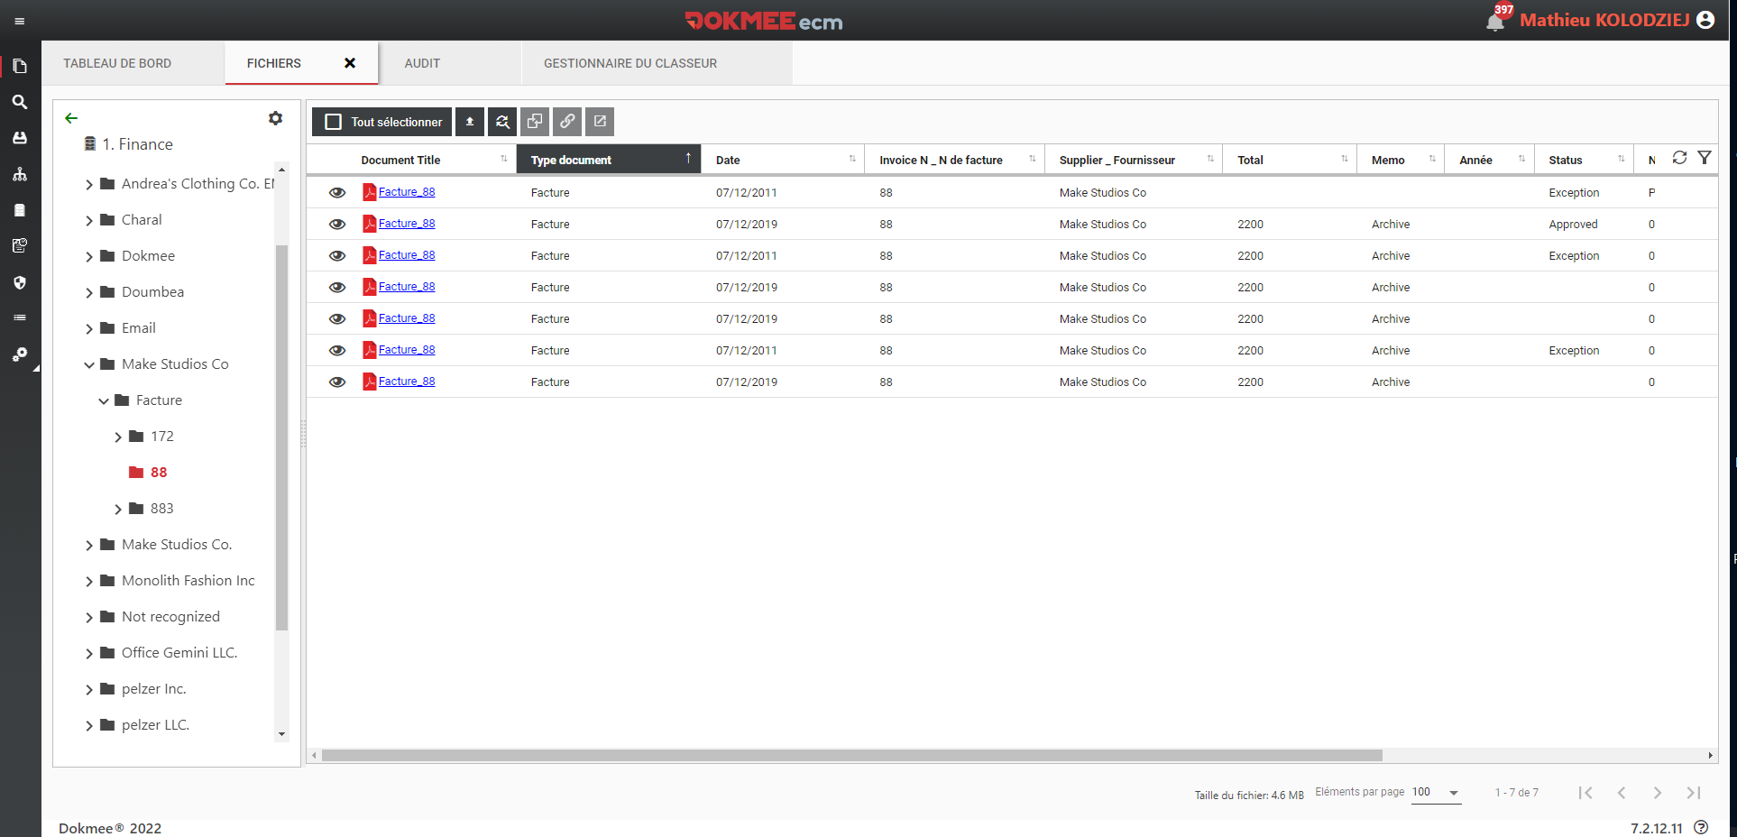
Task: Open the items per page dropdown
Action: click(x=1436, y=793)
